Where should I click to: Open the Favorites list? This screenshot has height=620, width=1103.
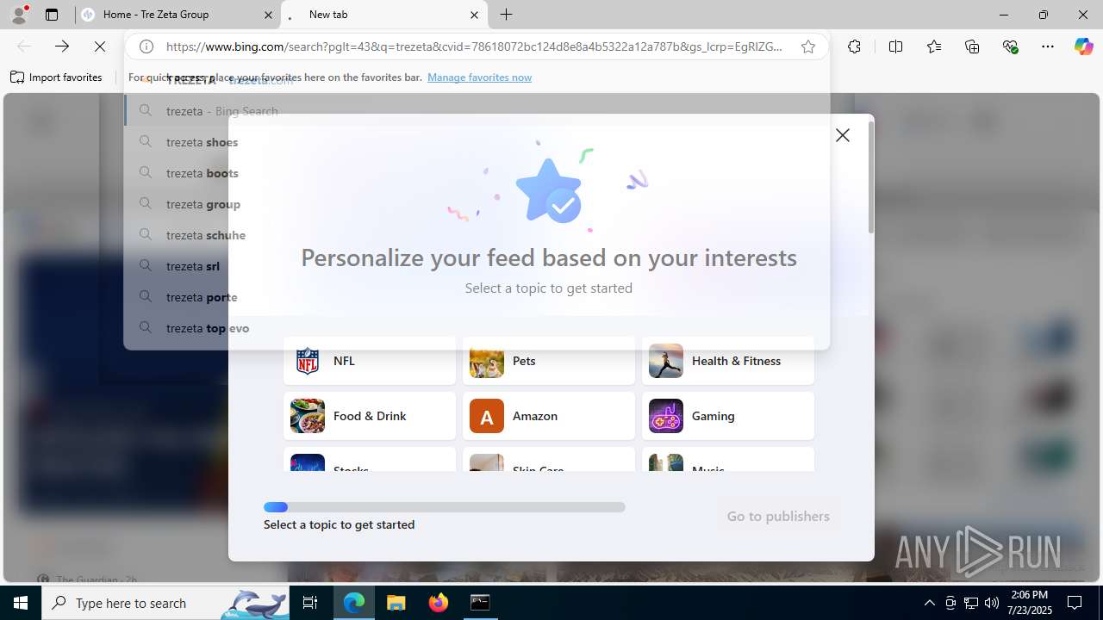[x=934, y=46]
